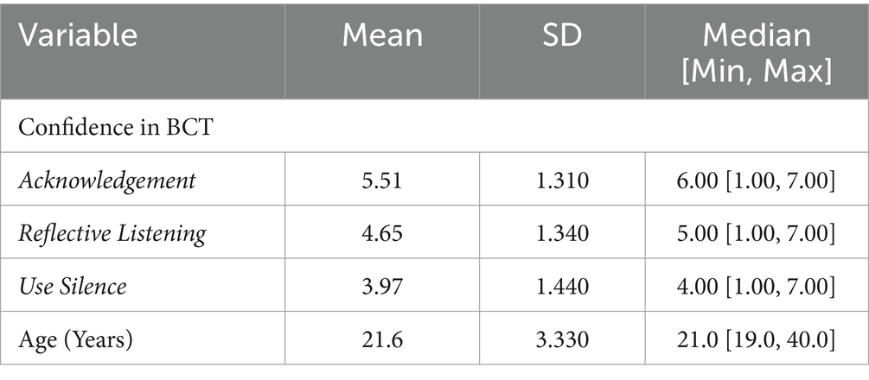This screenshot has height=380, width=869.
Task: Click the Age (Years) row label
Action: [76, 339]
